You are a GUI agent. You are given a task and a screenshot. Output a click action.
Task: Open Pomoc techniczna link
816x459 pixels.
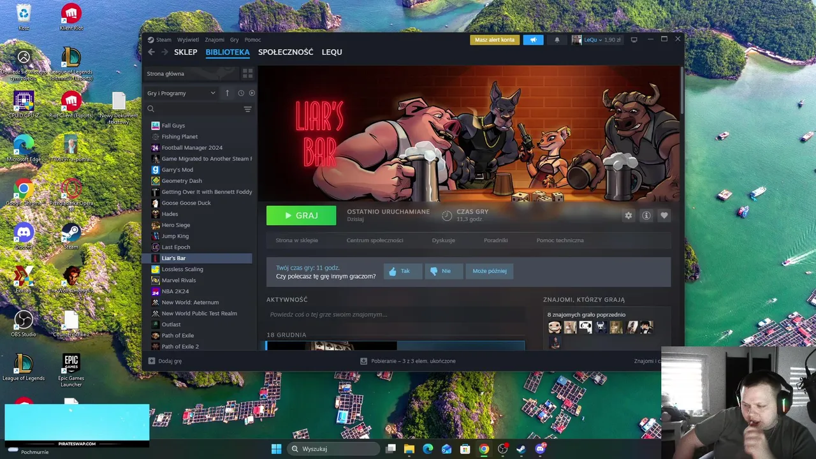point(560,240)
